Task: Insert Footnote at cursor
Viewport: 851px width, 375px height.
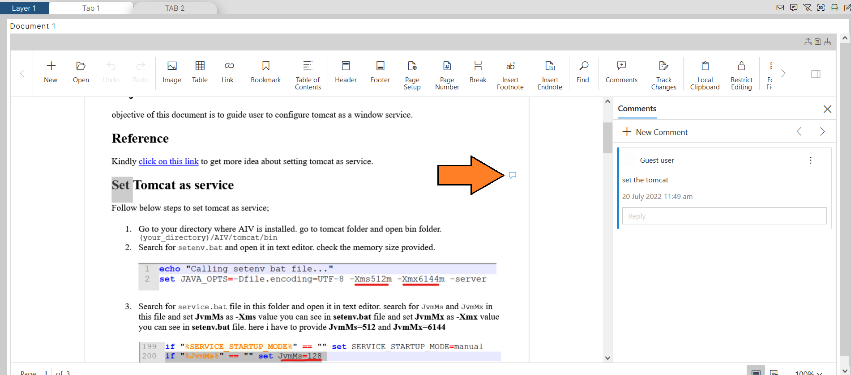Action: click(510, 75)
